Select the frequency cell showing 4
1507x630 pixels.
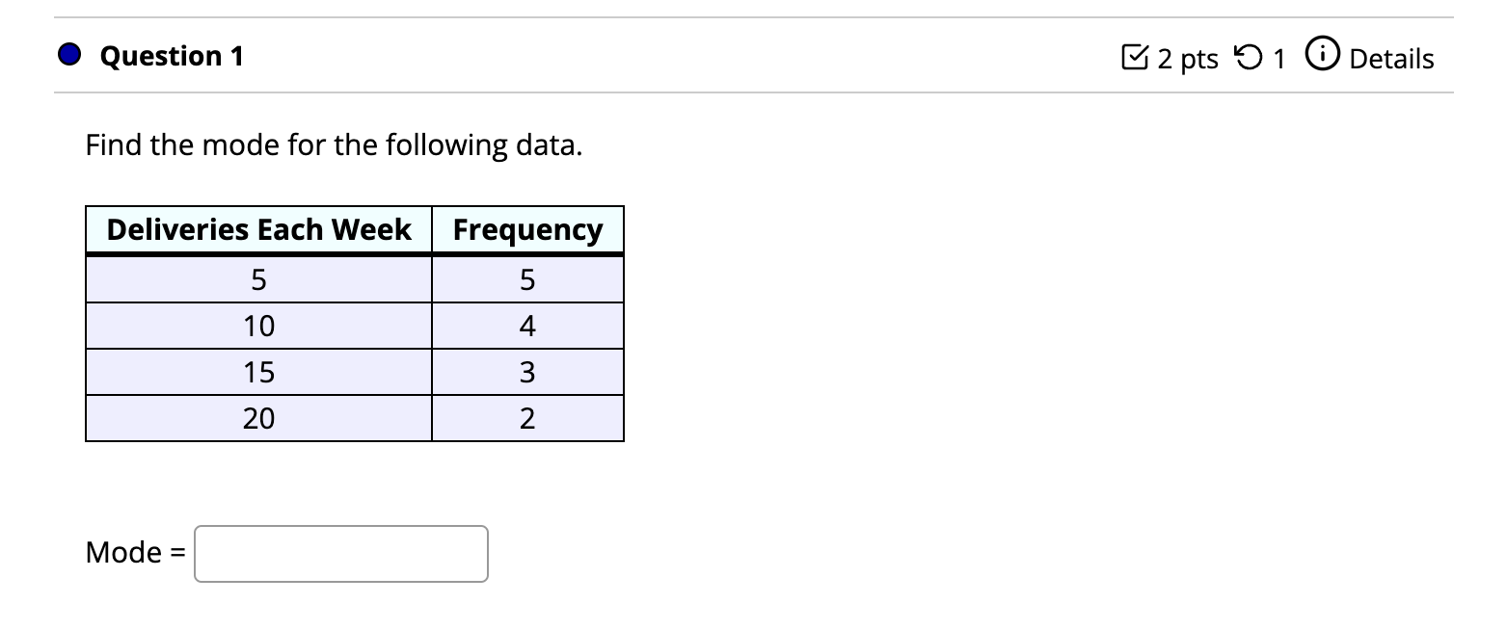coord(527,327)
